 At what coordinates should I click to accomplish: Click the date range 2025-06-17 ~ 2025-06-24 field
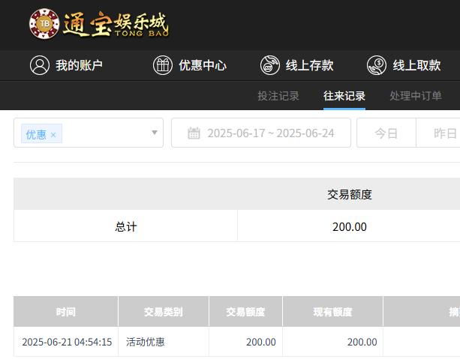tap(261, 133)
